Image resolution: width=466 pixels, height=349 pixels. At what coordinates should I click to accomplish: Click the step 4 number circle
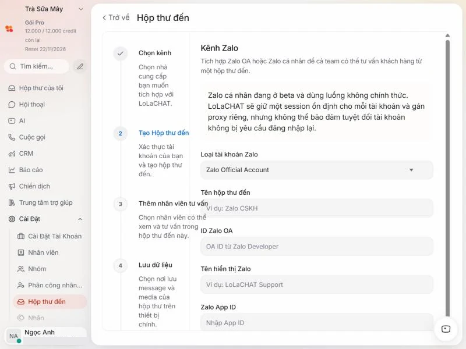coord(121,266)
